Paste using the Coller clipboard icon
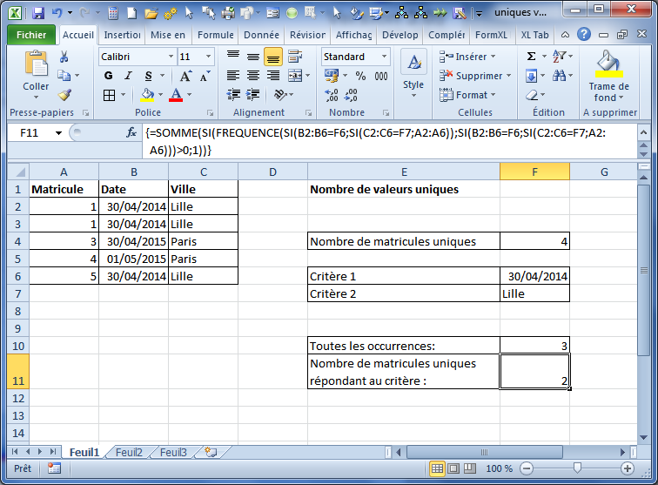Viewport: 658px width, 485px height. click(36, 63)
